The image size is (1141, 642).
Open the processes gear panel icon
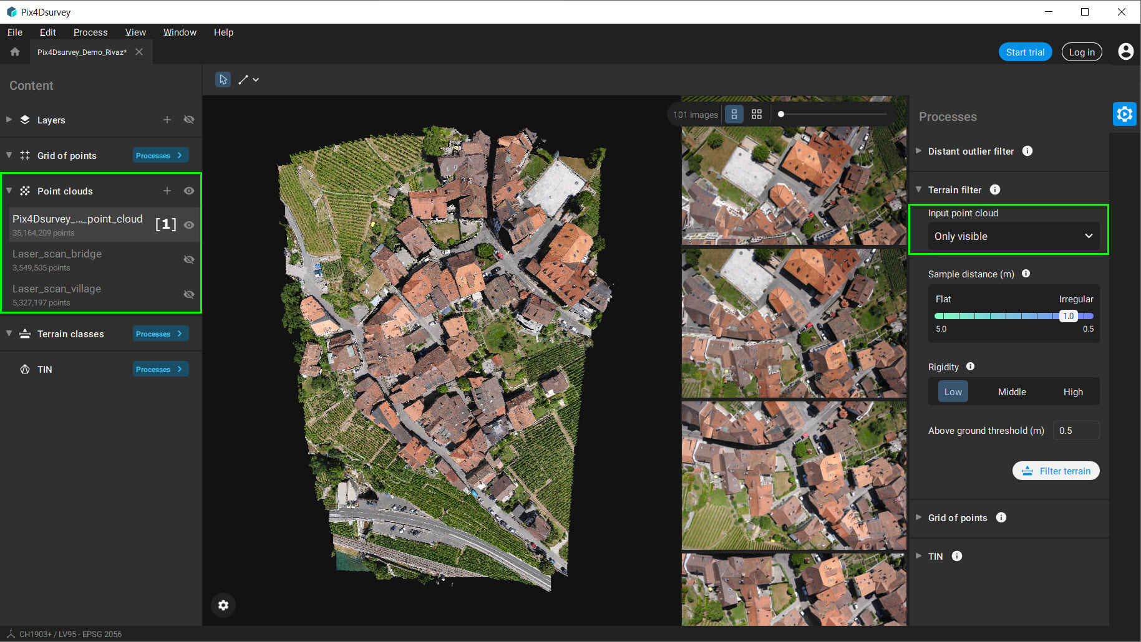coord(1124,114)
